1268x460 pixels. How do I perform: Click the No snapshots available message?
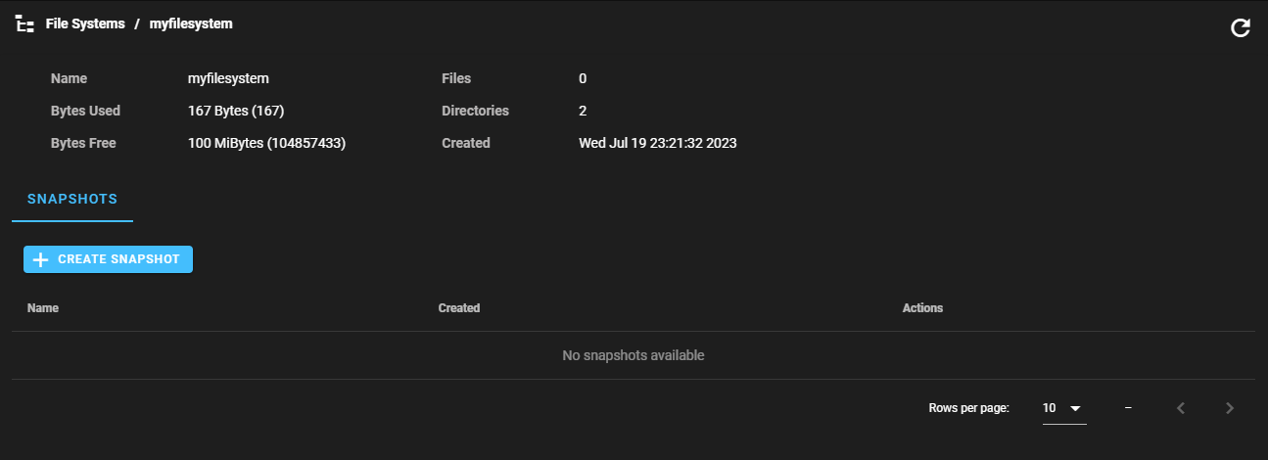(x=634, y=355)
